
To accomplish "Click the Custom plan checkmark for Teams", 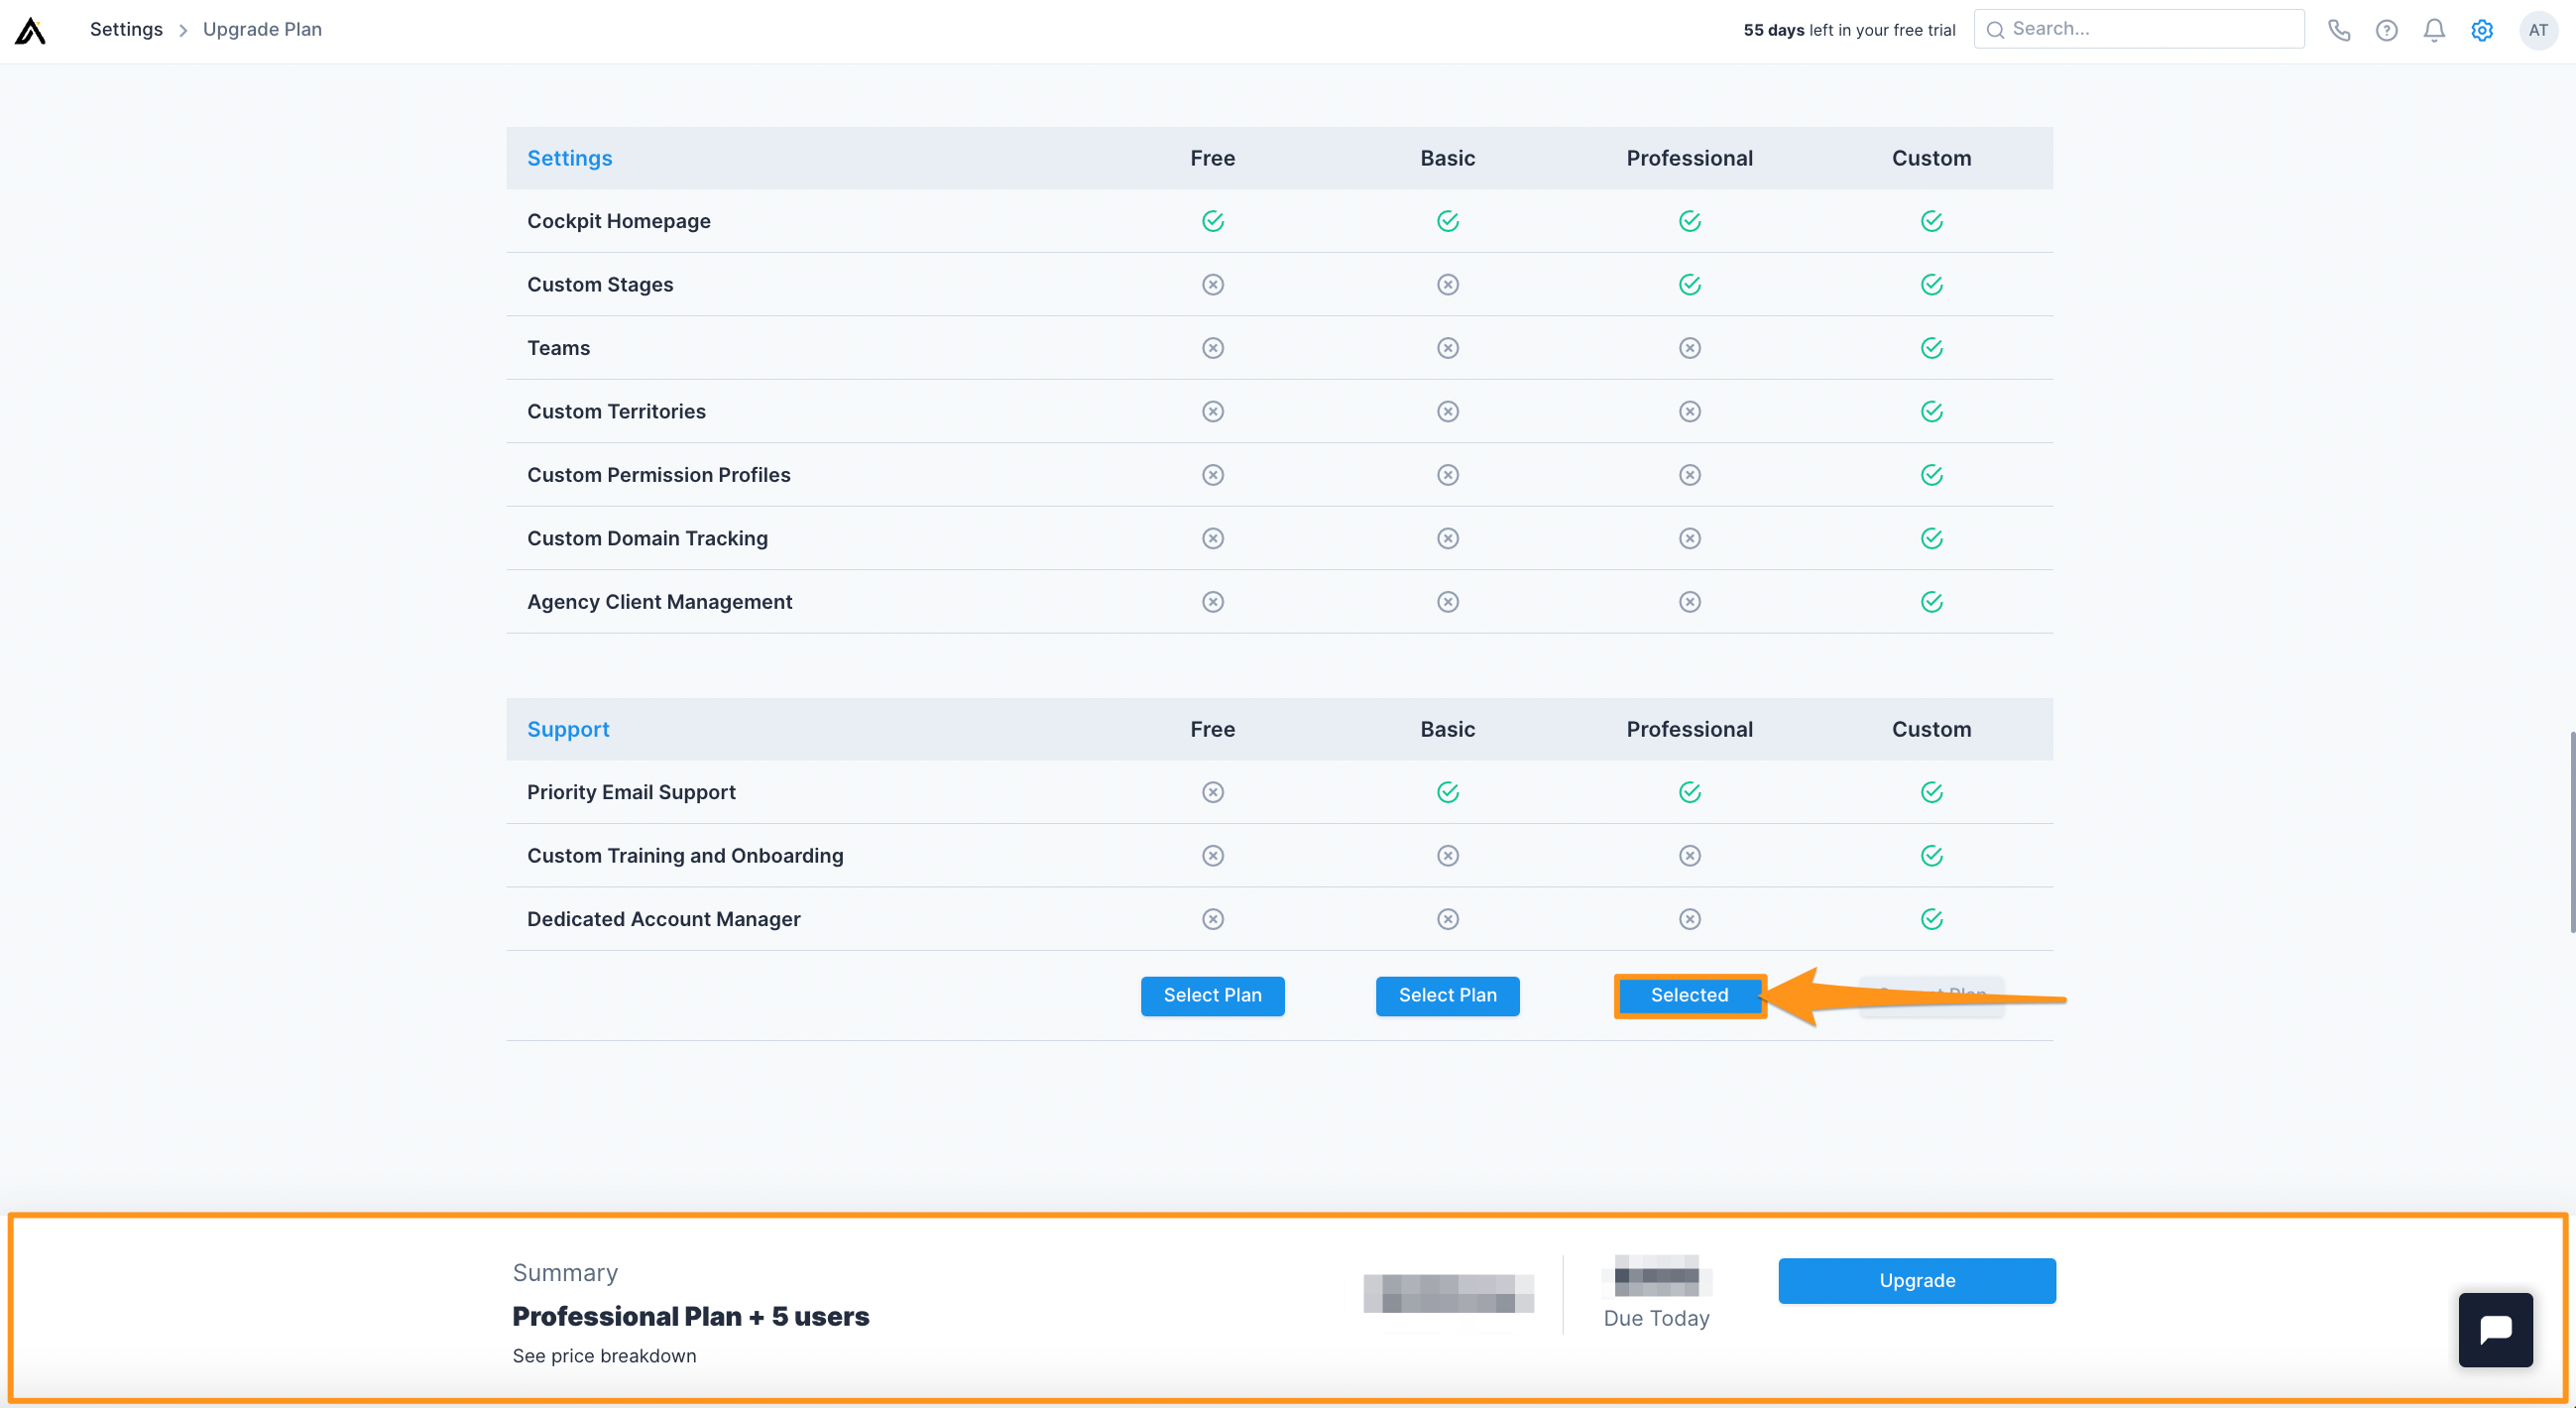I will click(x=1931, y=347).
